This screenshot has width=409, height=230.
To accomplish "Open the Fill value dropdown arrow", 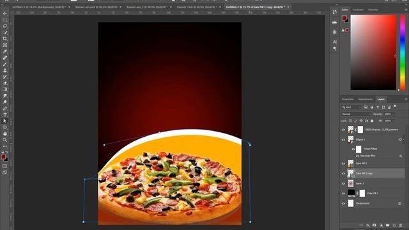I will 394,121.
